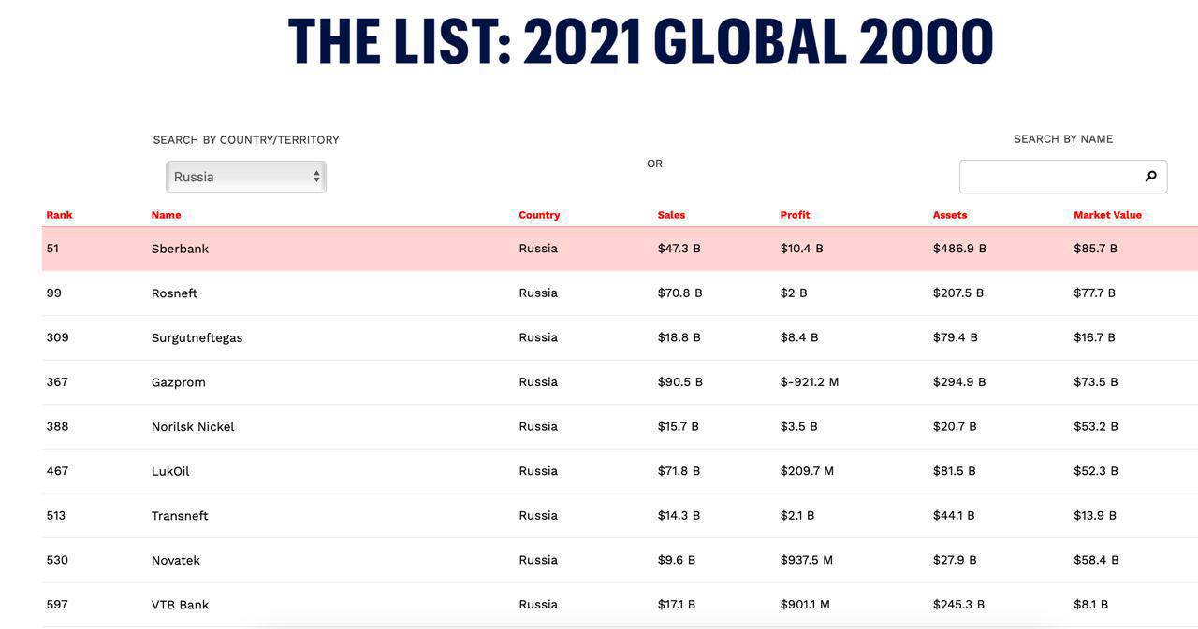
Task: Click rank 597 cell
Action: click(x=57, y=605)
